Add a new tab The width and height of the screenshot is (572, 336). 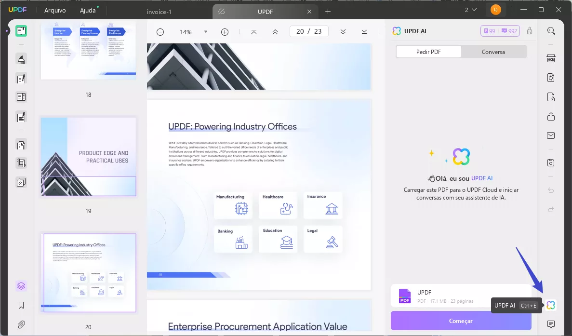tap(328, 12)
